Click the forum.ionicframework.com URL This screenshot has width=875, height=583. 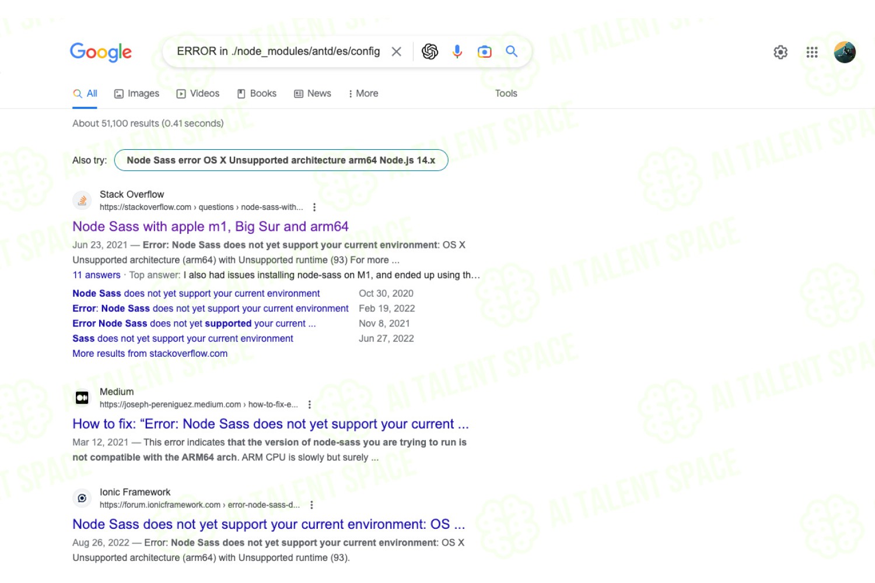(199, 505)
